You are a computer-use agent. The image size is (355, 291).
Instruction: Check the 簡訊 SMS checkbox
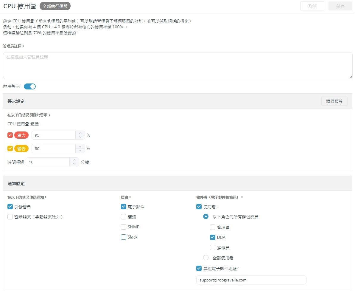tap(124, 217)
